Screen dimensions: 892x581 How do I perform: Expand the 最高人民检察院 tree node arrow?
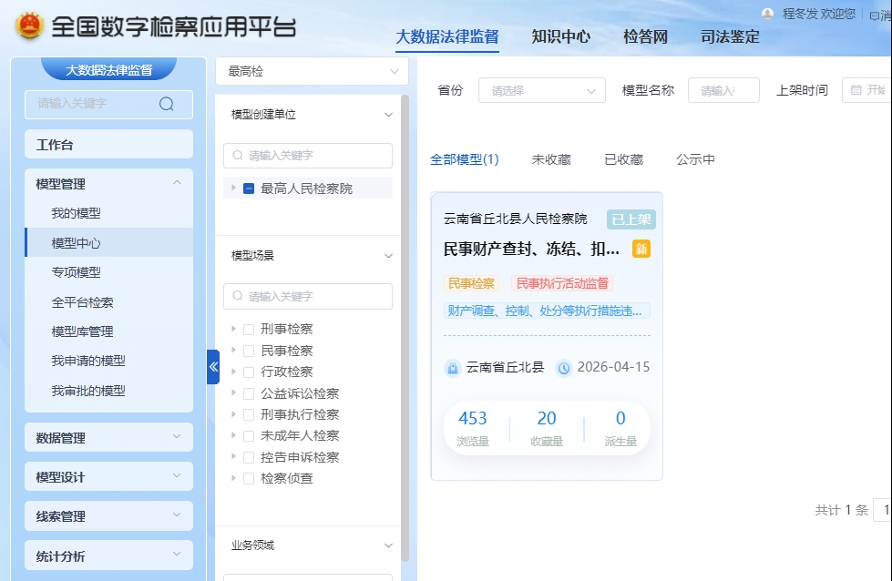click(x=233, y=188)
